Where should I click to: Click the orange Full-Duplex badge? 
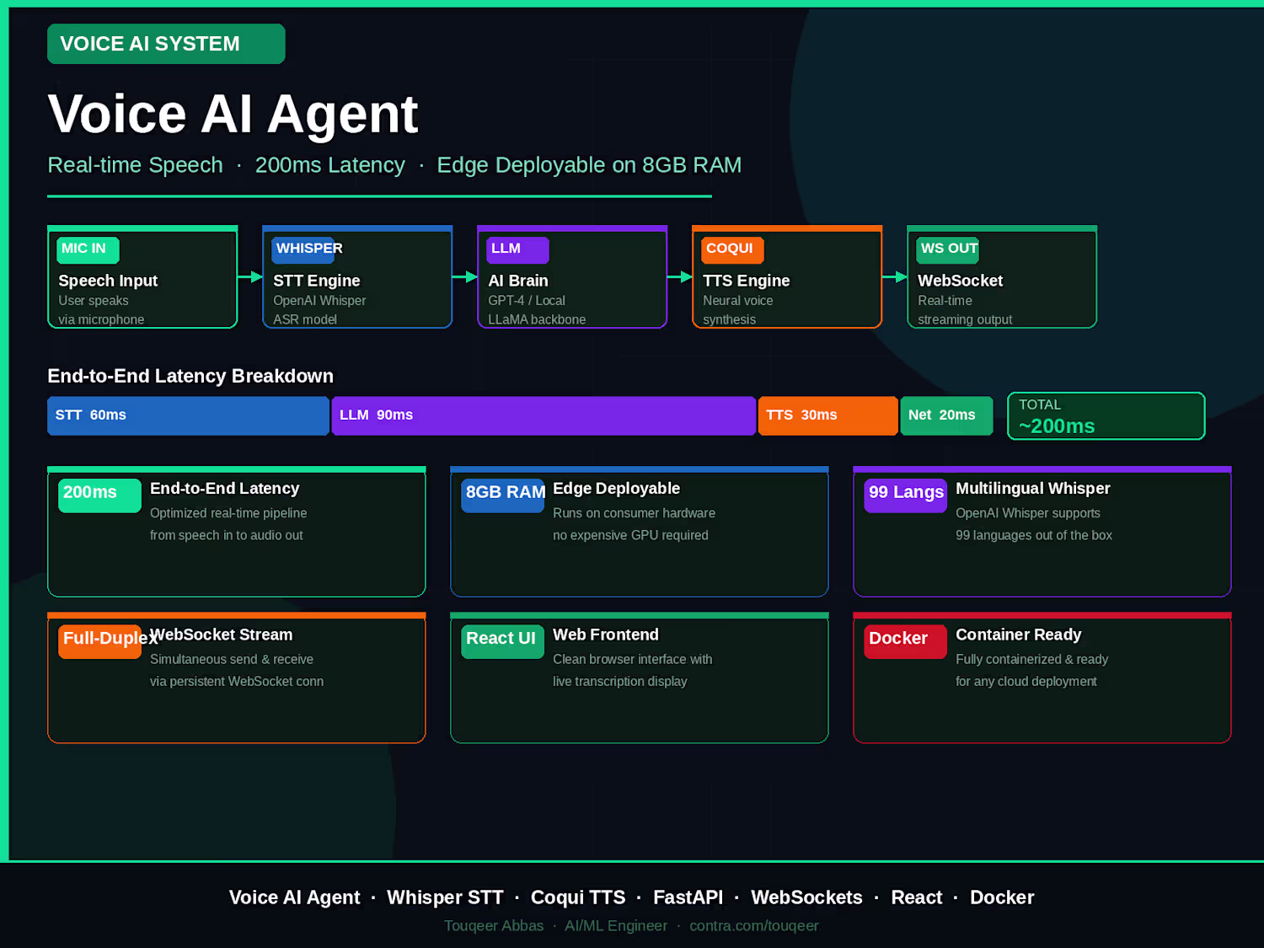(x=99, y=641)
